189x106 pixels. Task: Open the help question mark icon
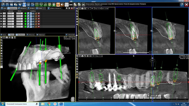point(182,5)
